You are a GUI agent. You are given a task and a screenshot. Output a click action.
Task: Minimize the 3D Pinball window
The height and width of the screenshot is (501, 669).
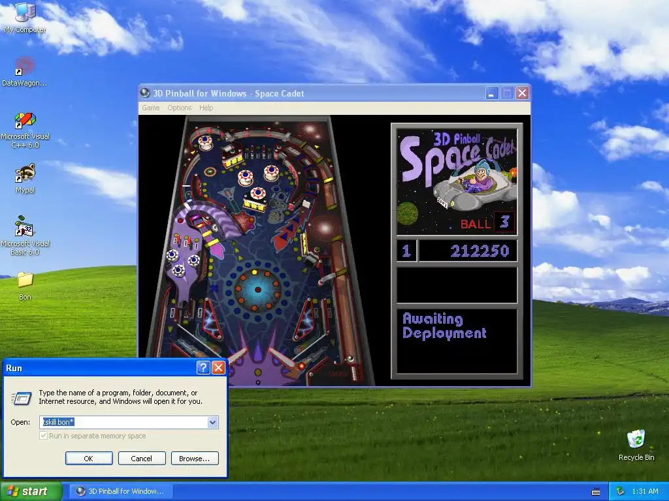(492, 93)
